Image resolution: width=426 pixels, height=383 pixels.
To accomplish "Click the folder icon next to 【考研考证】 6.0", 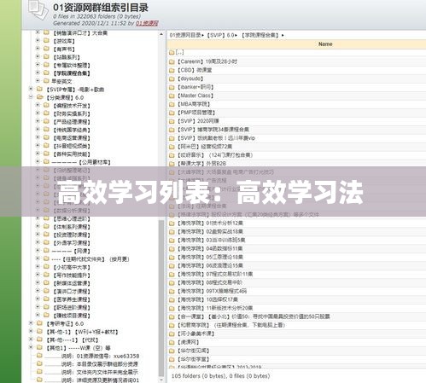I will [40, 323].
